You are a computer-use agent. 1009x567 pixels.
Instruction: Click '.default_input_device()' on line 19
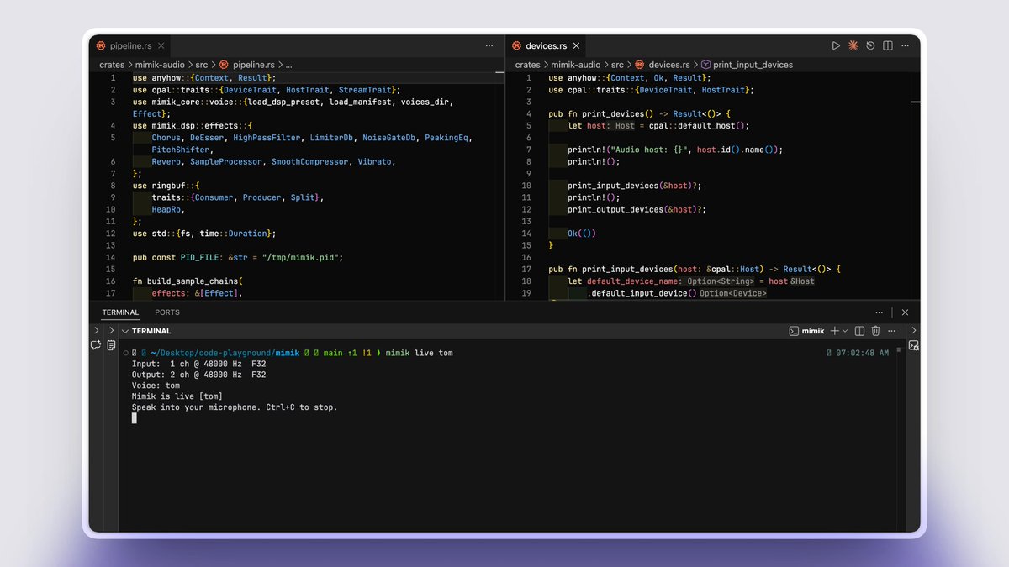point(642,293)
